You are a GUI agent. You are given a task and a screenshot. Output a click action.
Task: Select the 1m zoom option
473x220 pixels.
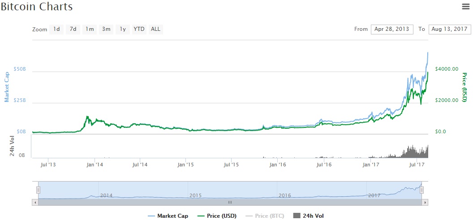point(90,29)
